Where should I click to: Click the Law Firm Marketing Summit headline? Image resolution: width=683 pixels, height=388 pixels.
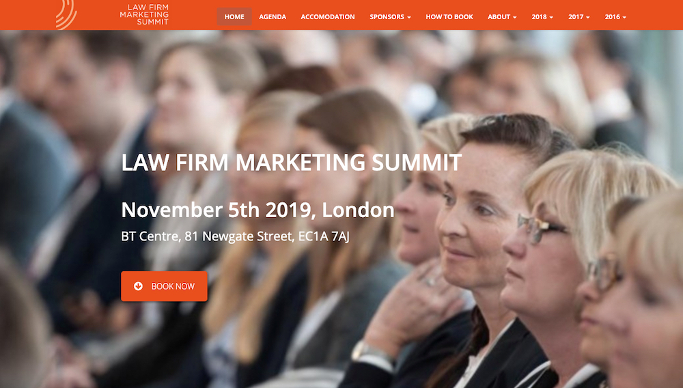pos(292,163)
